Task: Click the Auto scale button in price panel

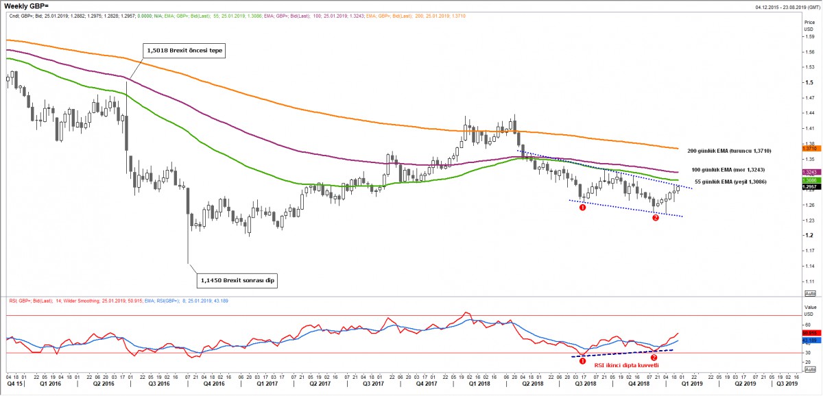Action: (809, 292)
